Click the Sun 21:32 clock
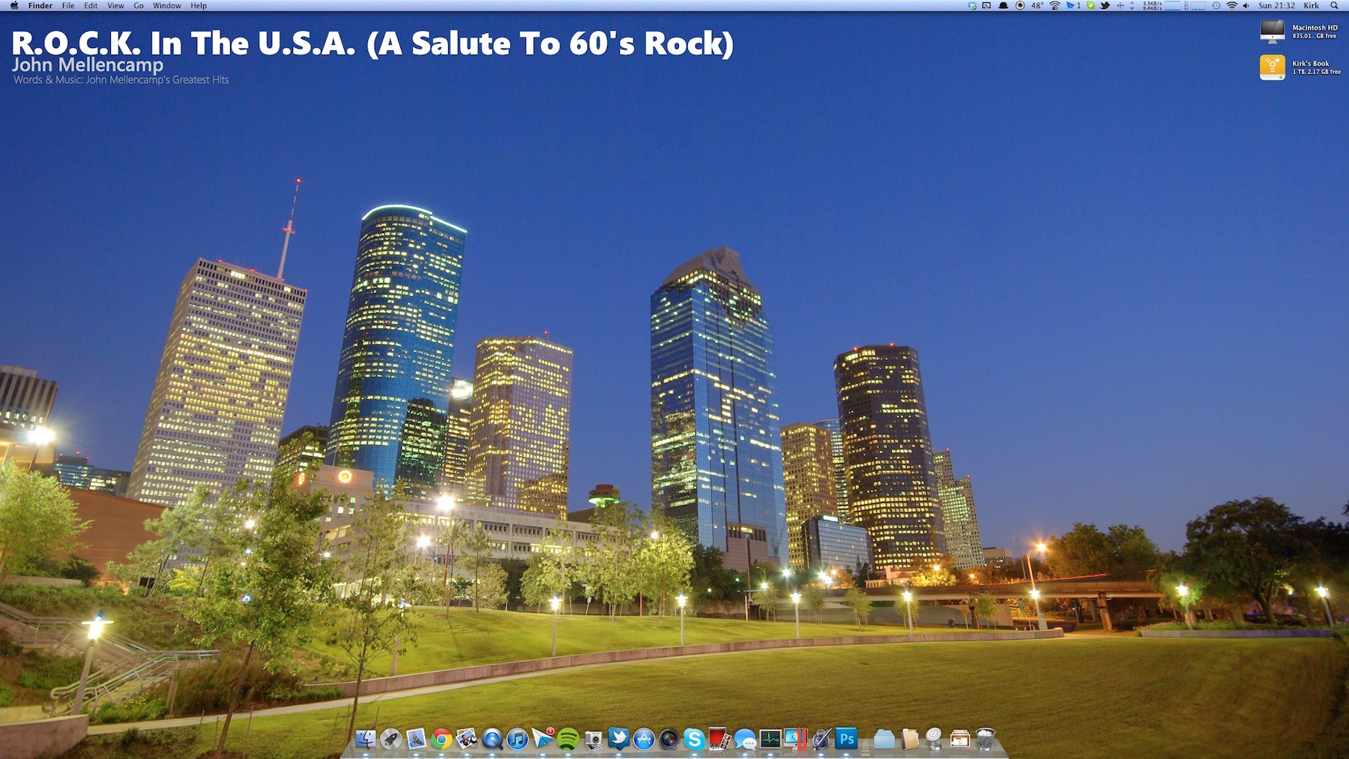1349x759 pixels. 1276,5
